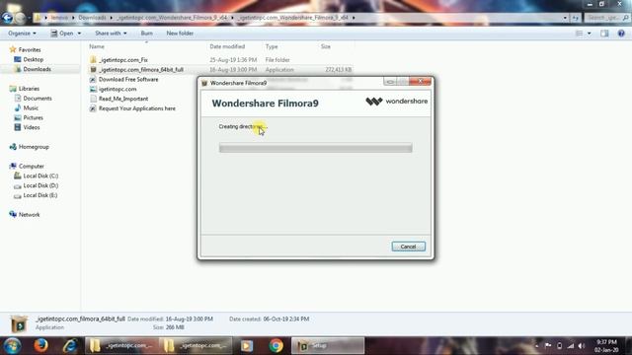Switch to first _igetintopc.com Explorer taskbar window
632x355 pixels.
(x=121, y=346)
